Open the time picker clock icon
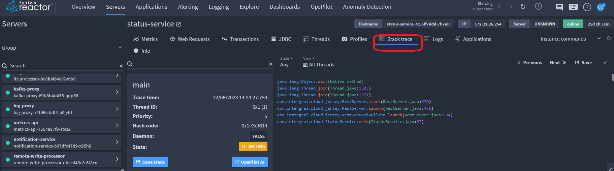The image size is (614, 171). 538,6
